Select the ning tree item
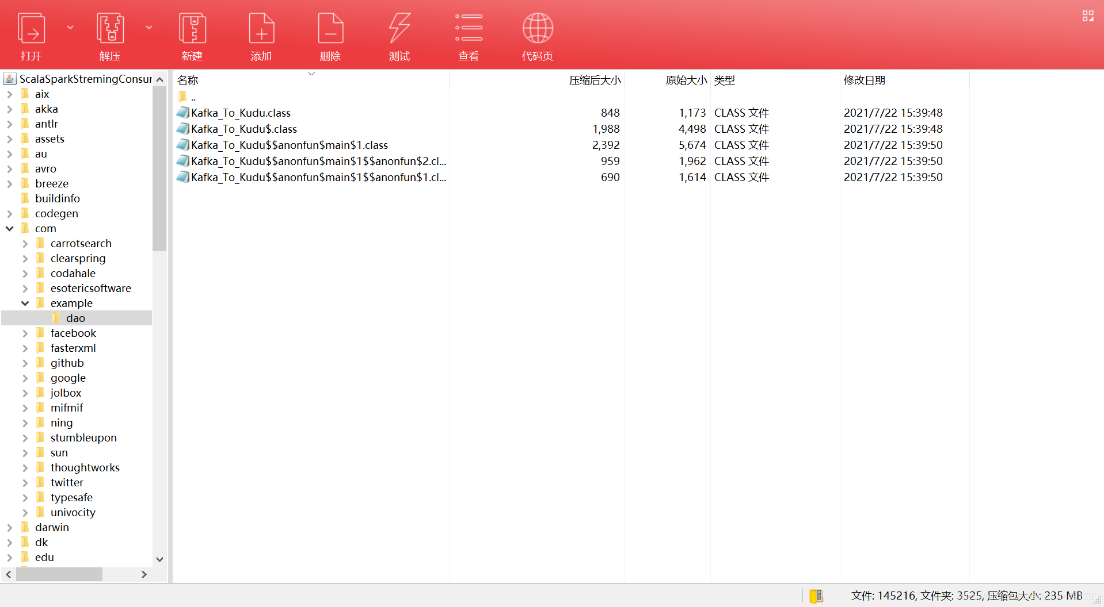Image resolution: width=1104 pixels, height=607 pixels. click(x=62, y=422)
